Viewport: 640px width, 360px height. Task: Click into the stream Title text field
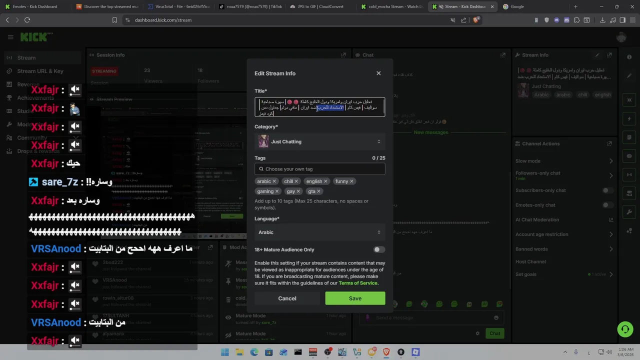click(x=319, y=107)
